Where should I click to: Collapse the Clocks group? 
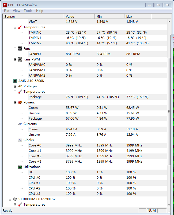click(15, 140)
